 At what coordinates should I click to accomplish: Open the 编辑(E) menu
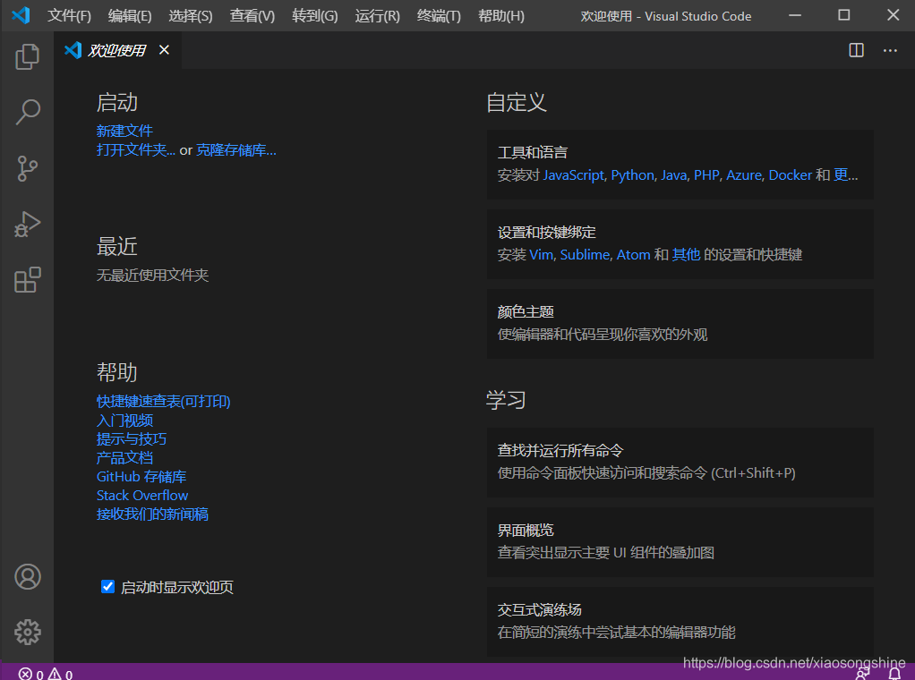(130, 16)
